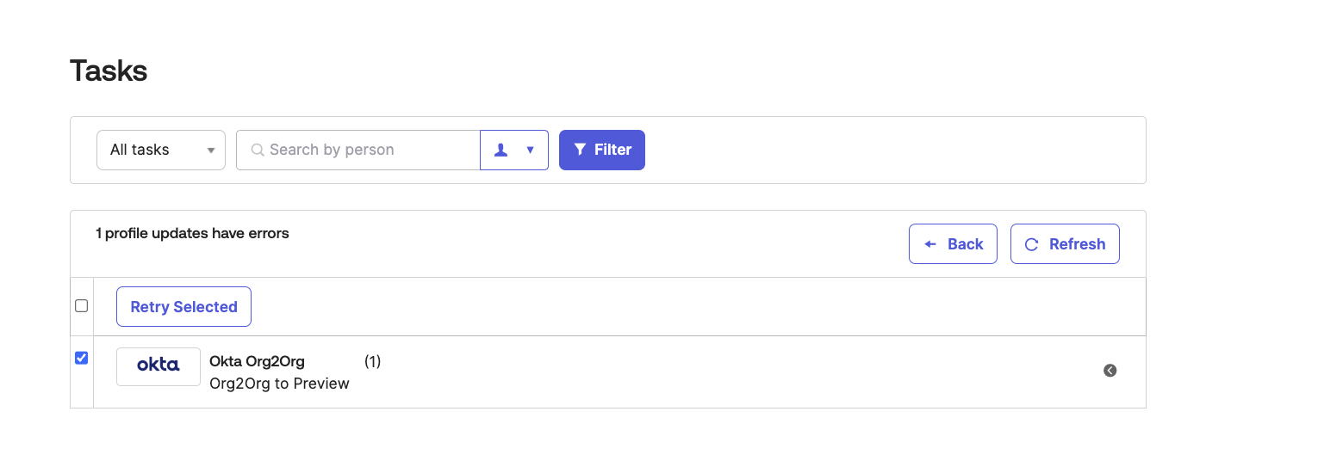Click the Org2Org to Preview label
Image resolution: width=1318 pixels, height=473 pixels.
(x=279, y=384)
